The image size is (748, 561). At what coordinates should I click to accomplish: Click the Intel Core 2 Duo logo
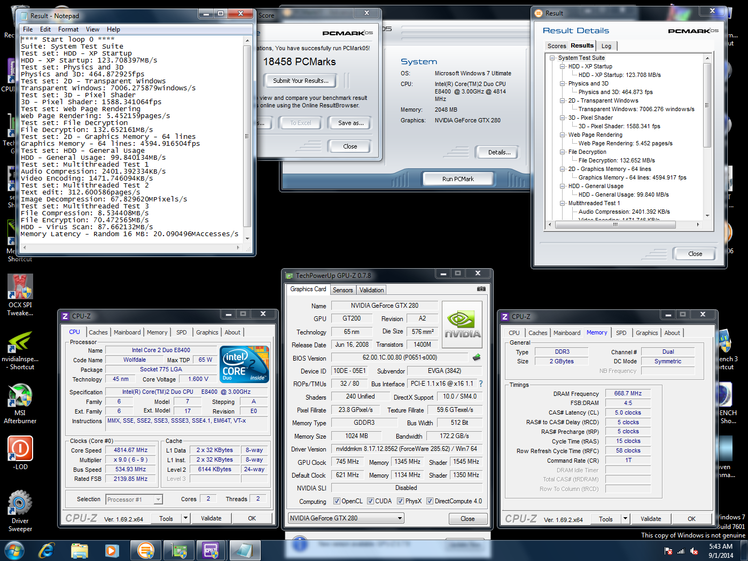pos(245,364)
